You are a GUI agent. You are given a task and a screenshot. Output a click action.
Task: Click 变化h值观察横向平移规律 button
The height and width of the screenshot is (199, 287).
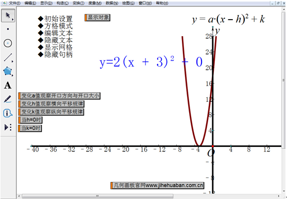(51, 104)
